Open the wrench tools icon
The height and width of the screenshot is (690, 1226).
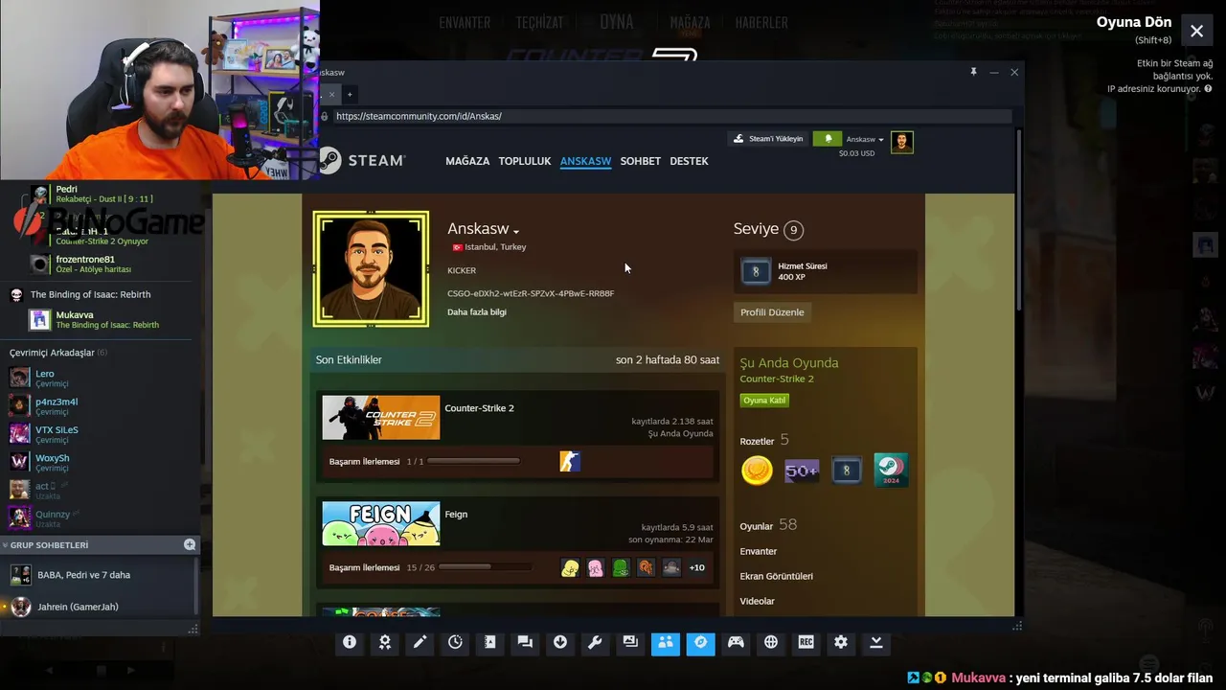pos(595,642)
